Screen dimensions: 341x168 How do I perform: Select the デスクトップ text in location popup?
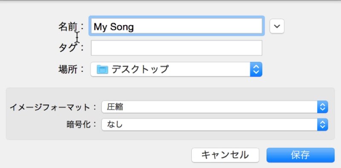tap(140, 69)
